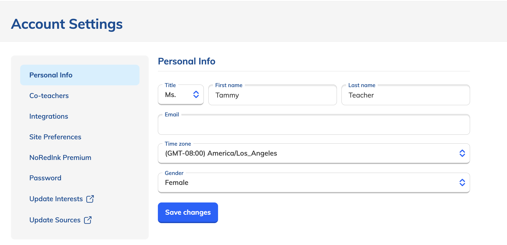The height and width of the screenshot is (245, 507).
Task: Click the Time zone chevron arrows icon
Action: tap(462, 153)
